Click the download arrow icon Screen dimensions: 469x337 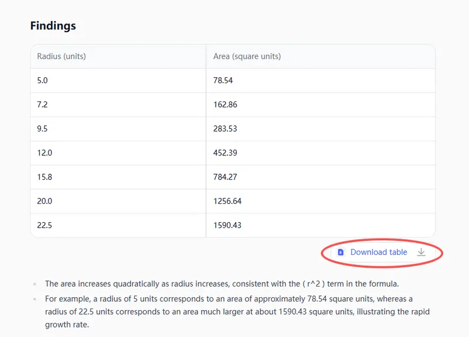coord(421,252)
